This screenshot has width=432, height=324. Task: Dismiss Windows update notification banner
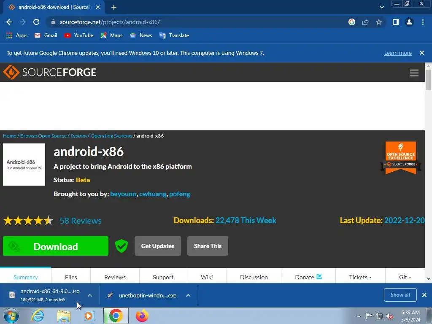421,53
